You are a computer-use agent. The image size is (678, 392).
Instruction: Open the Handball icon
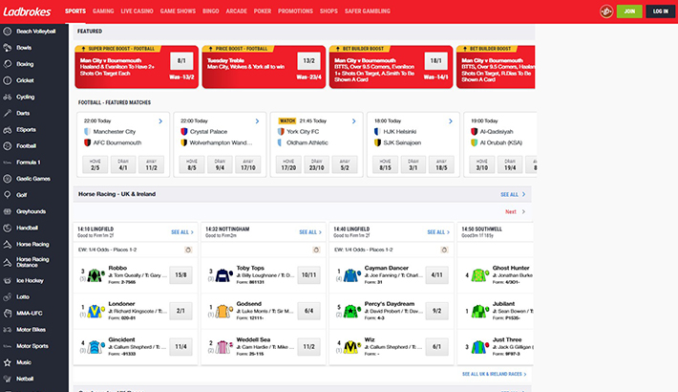coord(8,228)
